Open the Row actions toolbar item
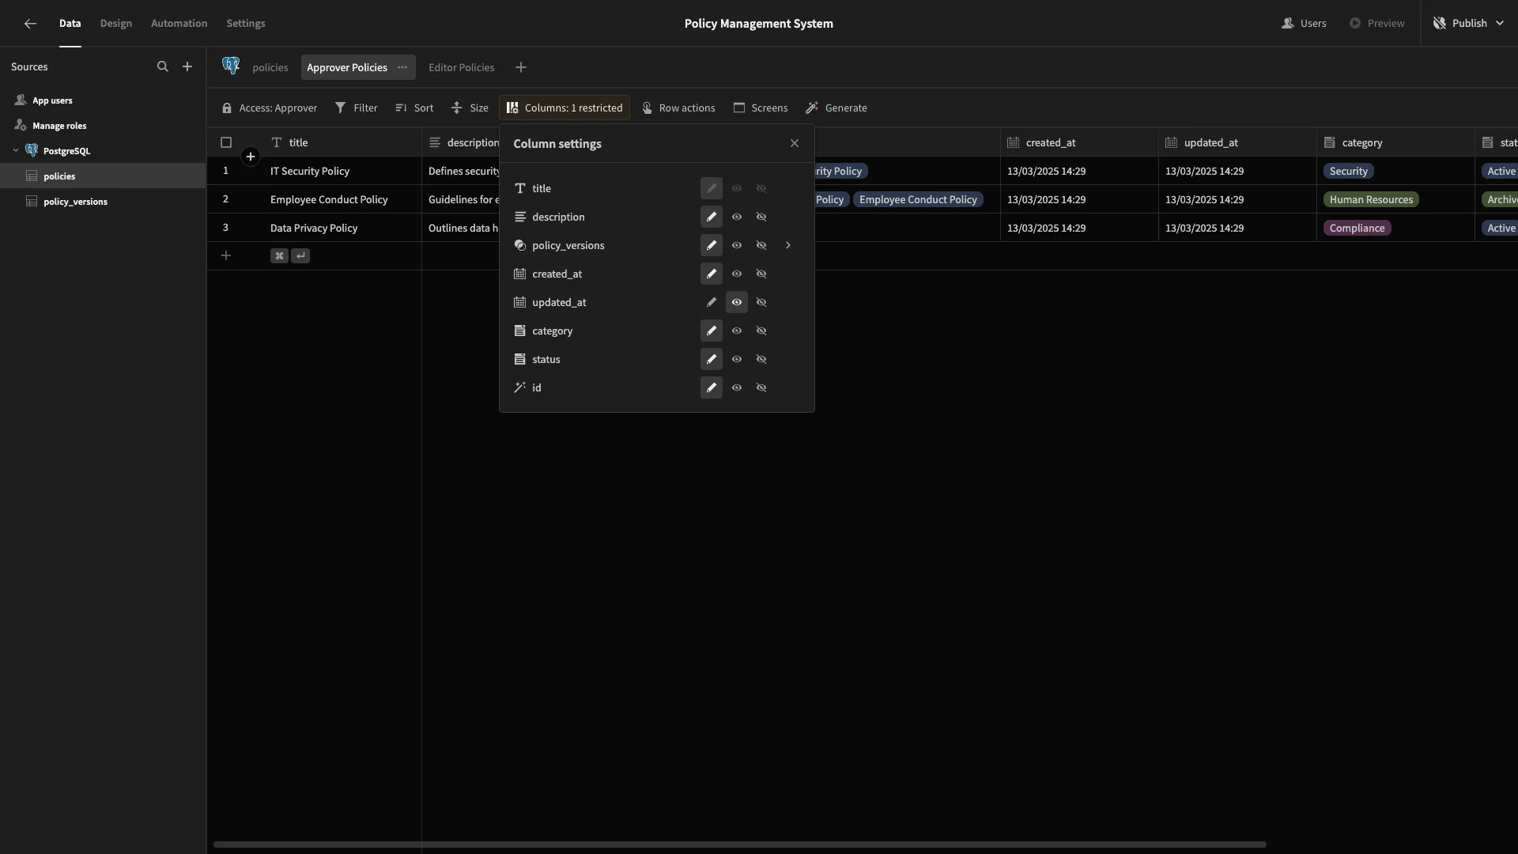The width and height of the screenshot is (1518, 854). [x=678, y=108]
